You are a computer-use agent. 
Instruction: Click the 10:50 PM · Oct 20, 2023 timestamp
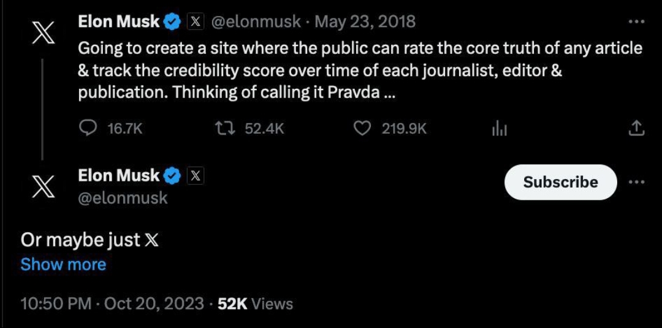(112, 303)
